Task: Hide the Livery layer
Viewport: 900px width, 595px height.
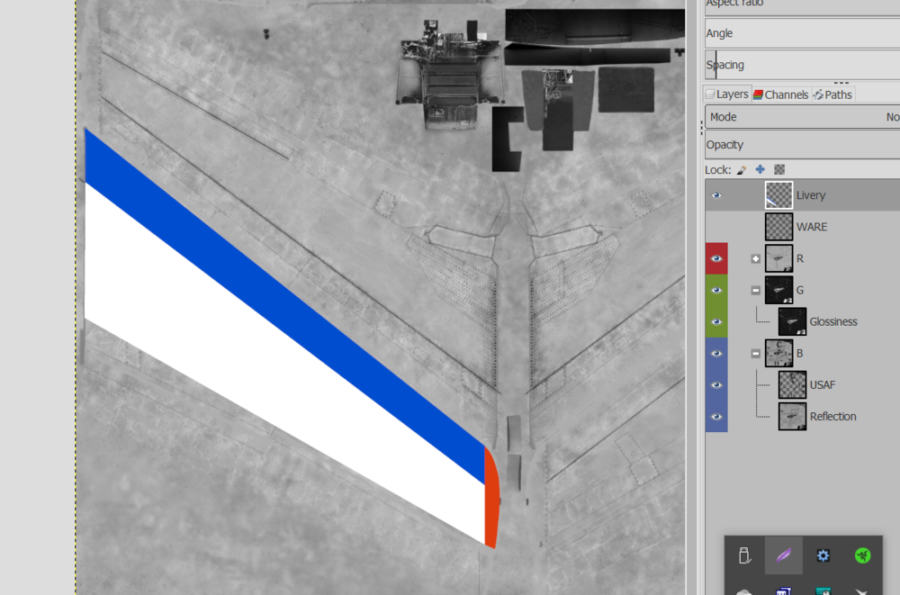Action: point(716,195)
